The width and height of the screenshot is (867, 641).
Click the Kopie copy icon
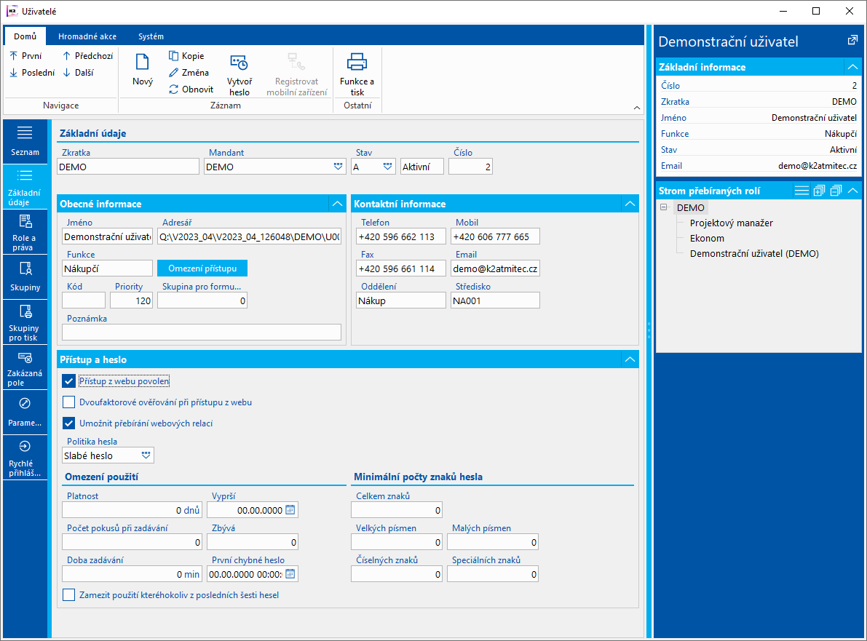tap(174, 56)
